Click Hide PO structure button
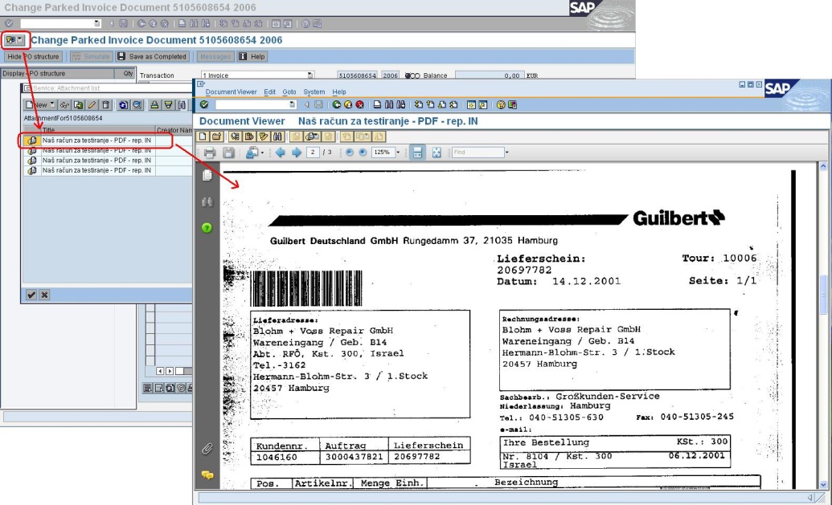 pos(33,57)
